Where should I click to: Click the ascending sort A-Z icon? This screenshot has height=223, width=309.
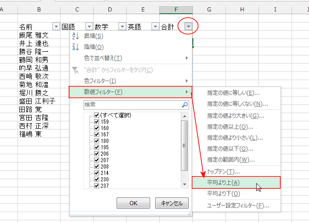tap(75, 36)
